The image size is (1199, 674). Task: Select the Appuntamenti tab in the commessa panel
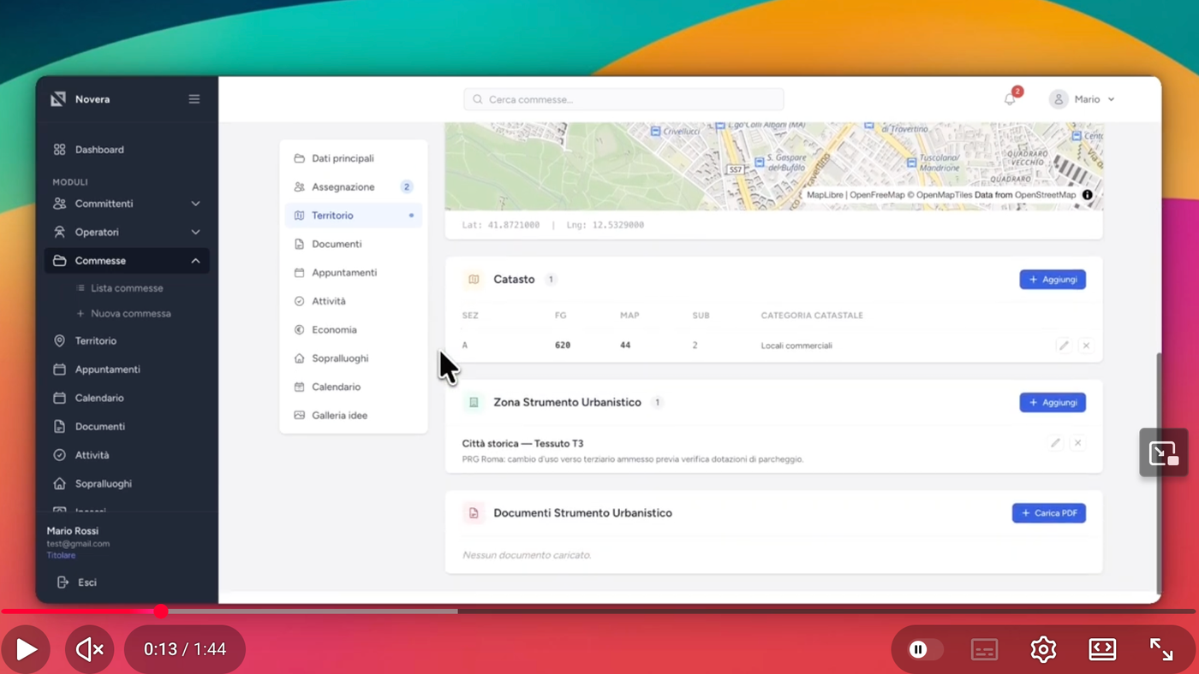pyautogui.click(x=354, y=272)
